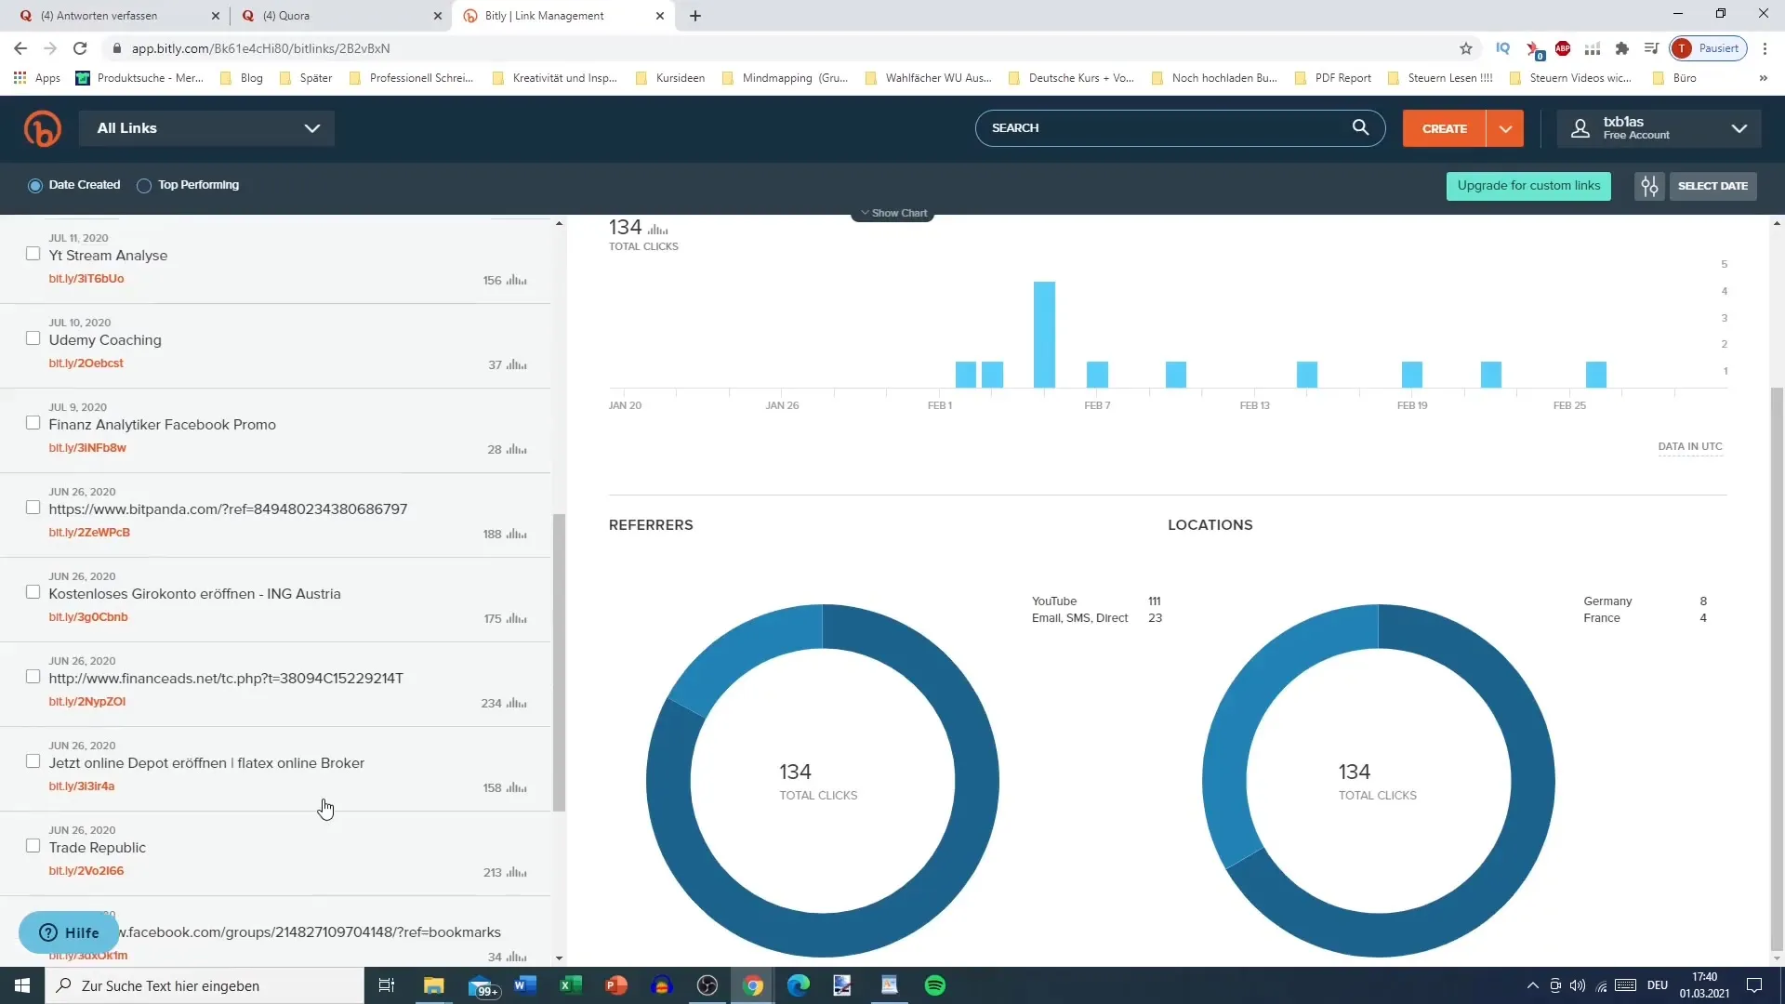Viewport: 1785px width, 1004px height.
Task: Click Upgrade for custom links button
Action: [x=1527, y=185]
